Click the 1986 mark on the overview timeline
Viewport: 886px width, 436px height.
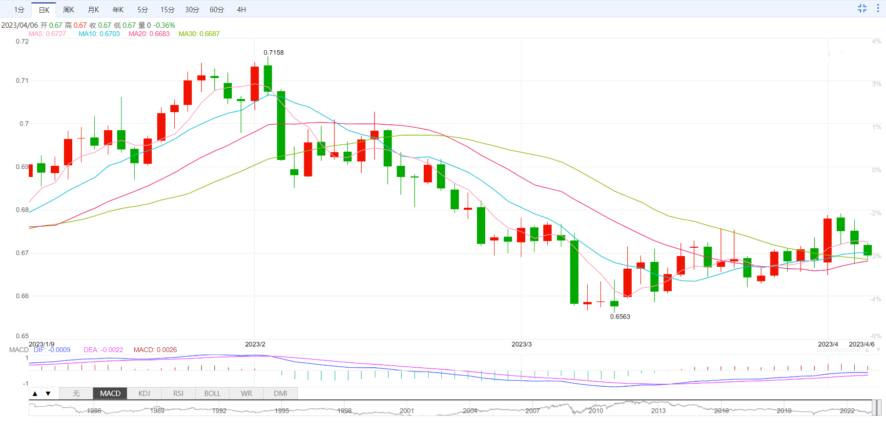click(x=94, y=411)
